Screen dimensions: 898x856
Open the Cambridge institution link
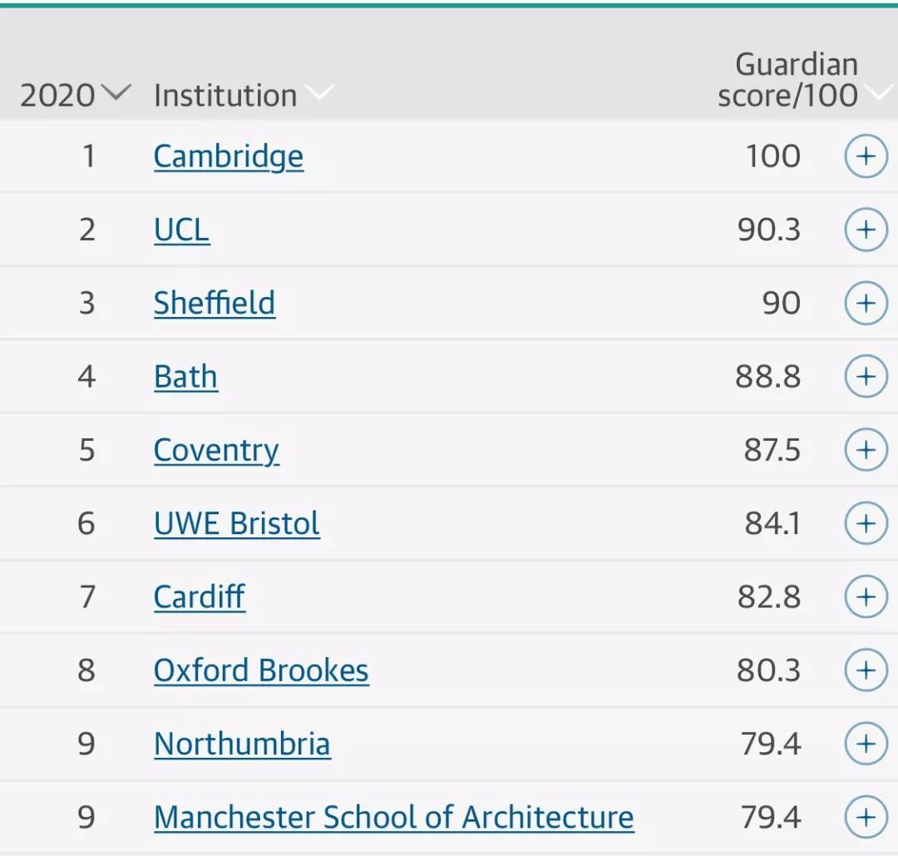point(229,157)
